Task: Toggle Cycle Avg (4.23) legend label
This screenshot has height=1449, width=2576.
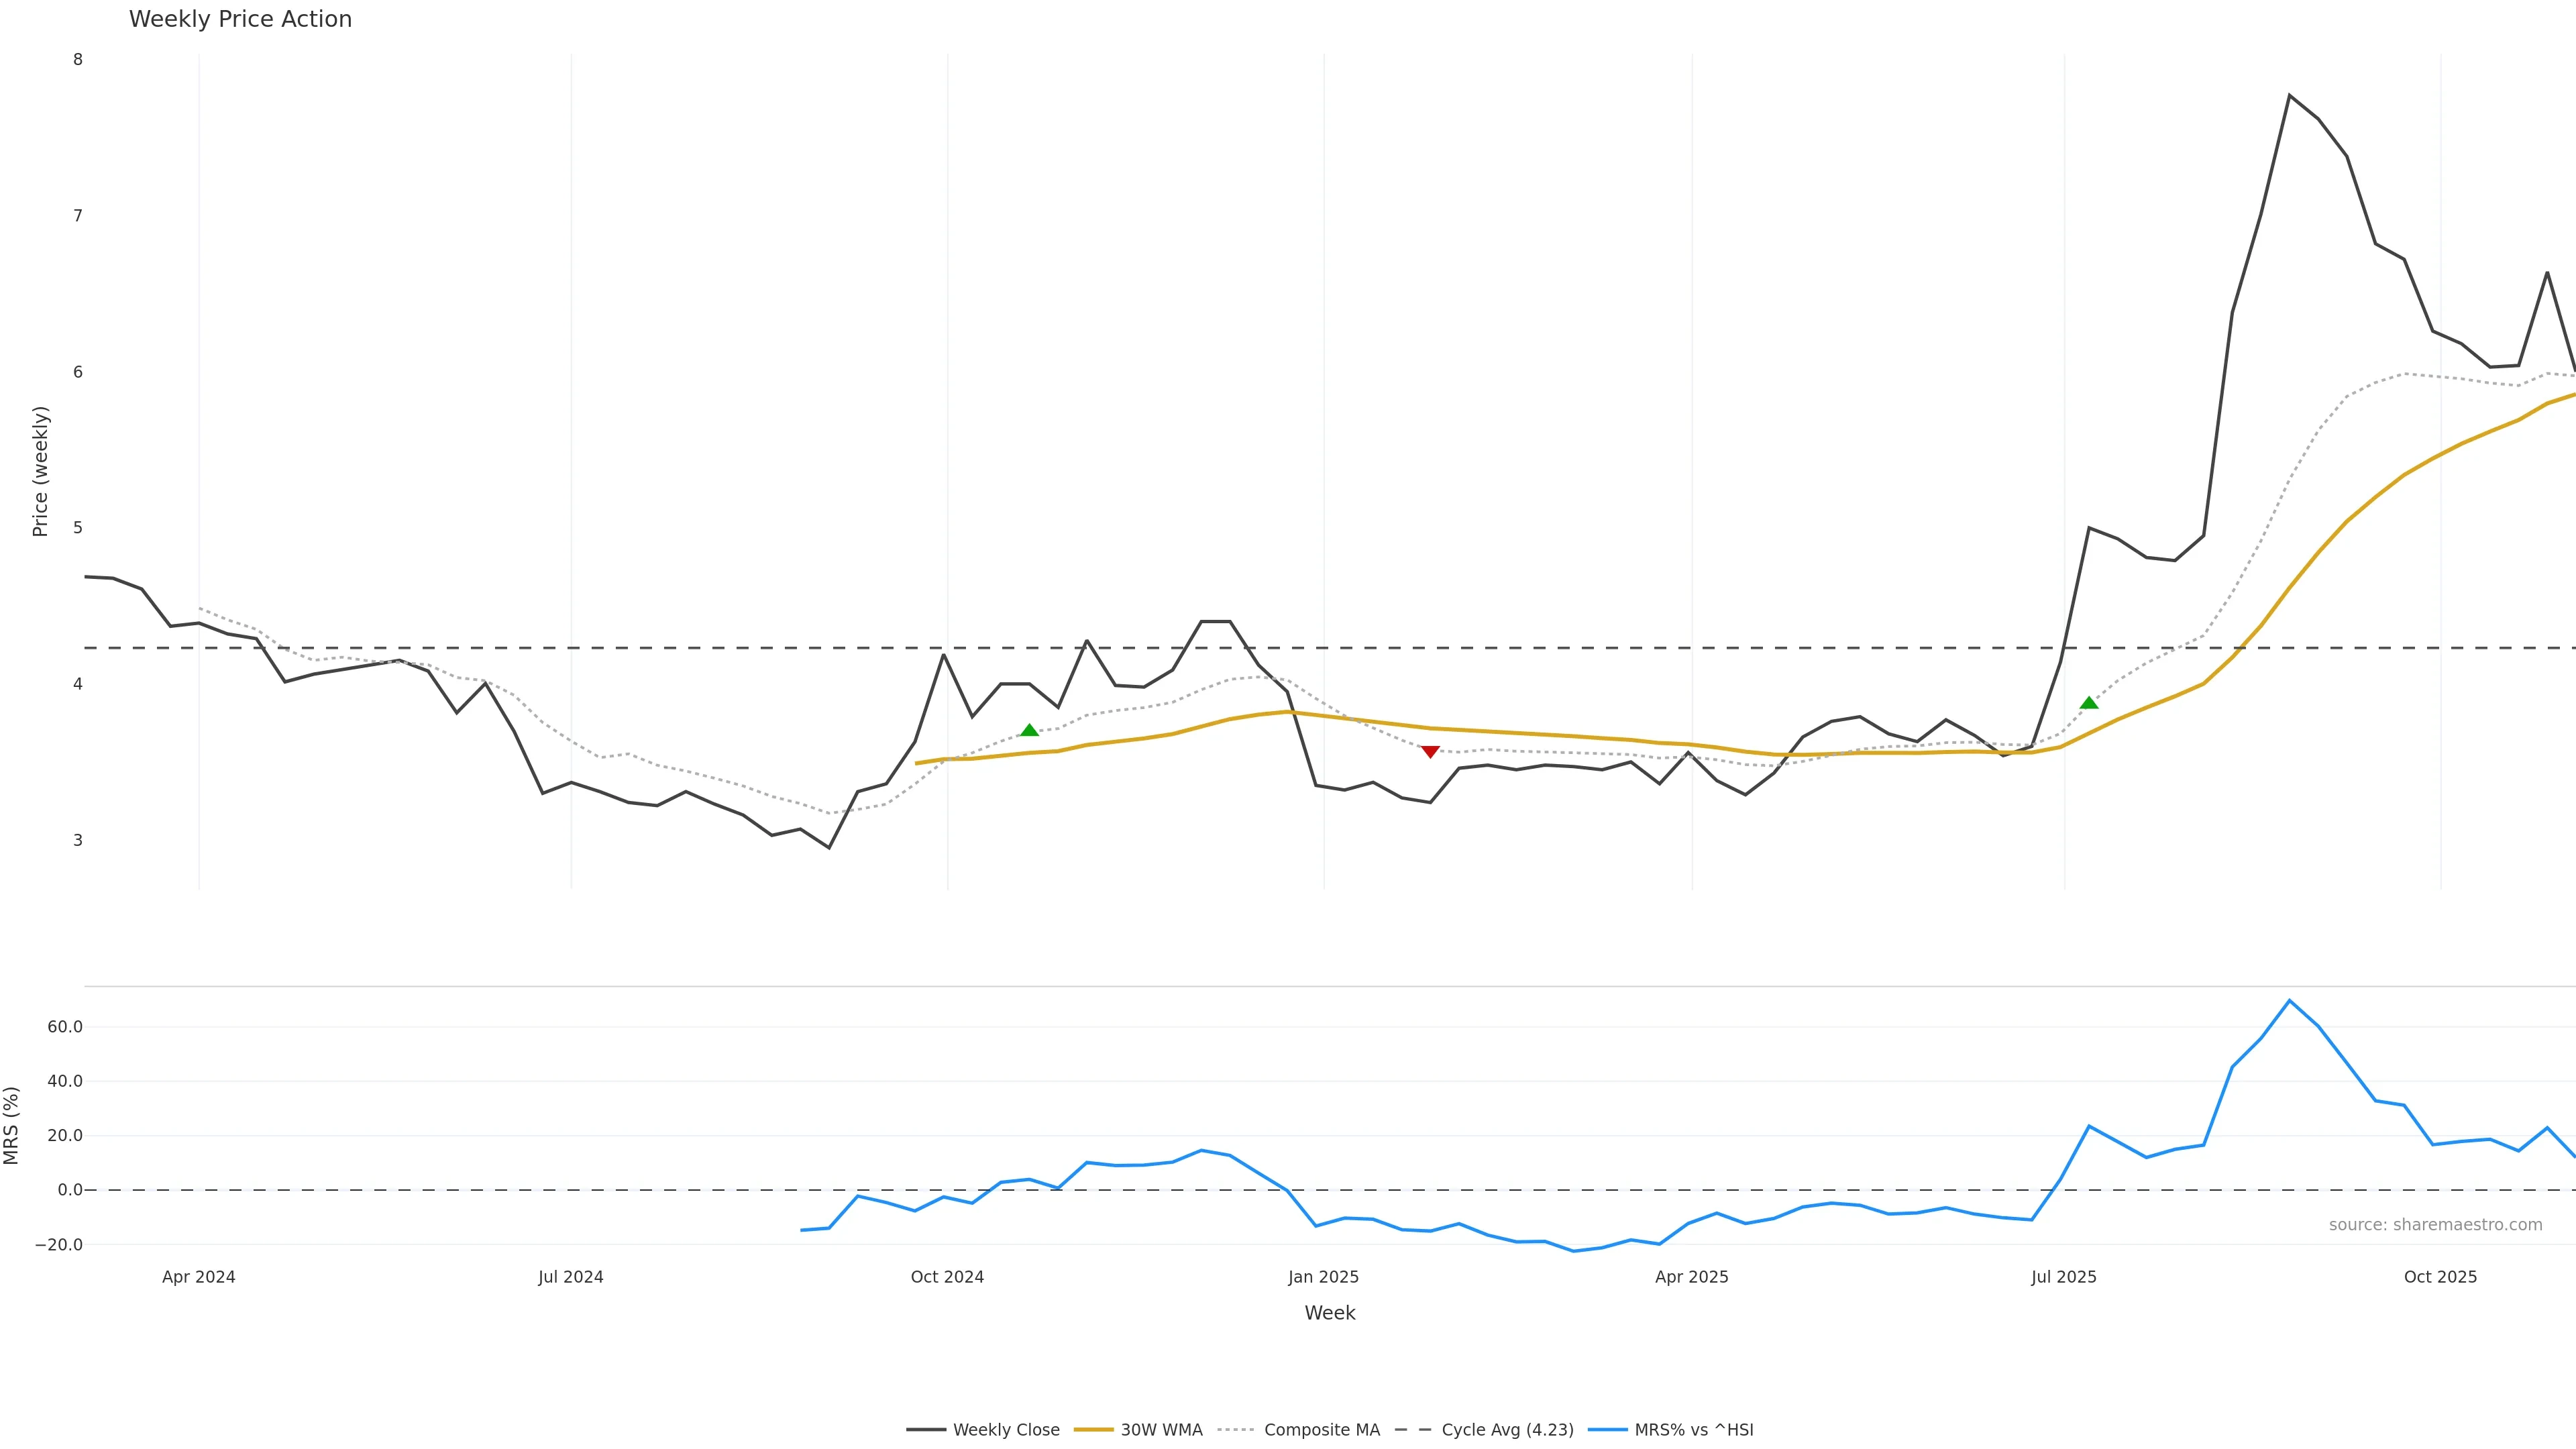Action: click(1507, 1430)
